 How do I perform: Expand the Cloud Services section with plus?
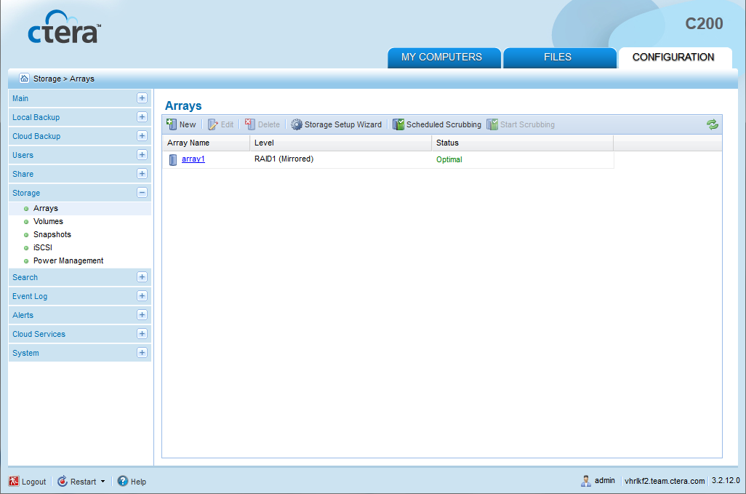[142, 334]
